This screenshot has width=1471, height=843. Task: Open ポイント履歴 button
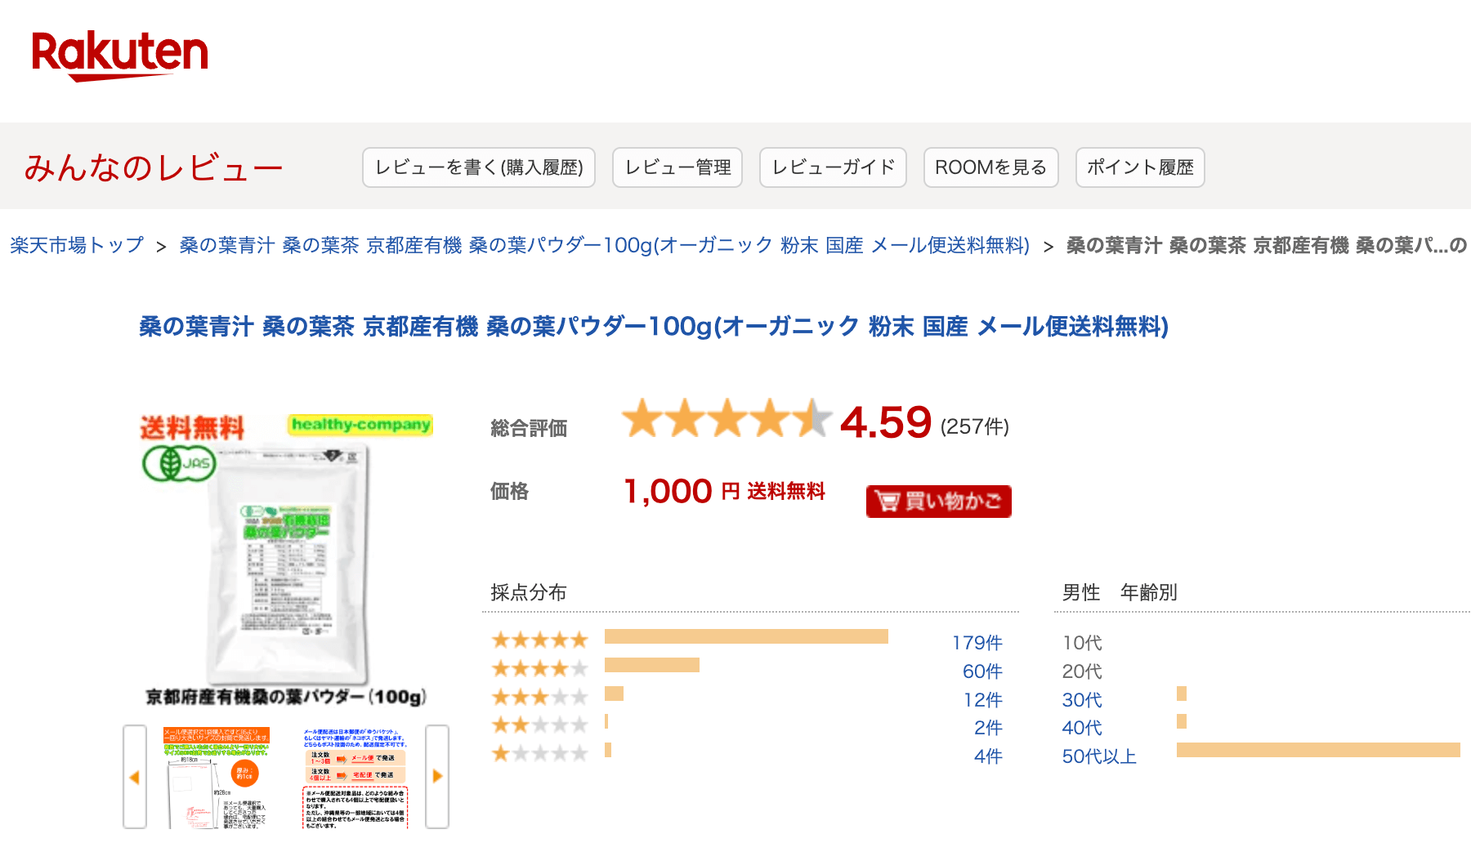click(x=1140, y=167)
